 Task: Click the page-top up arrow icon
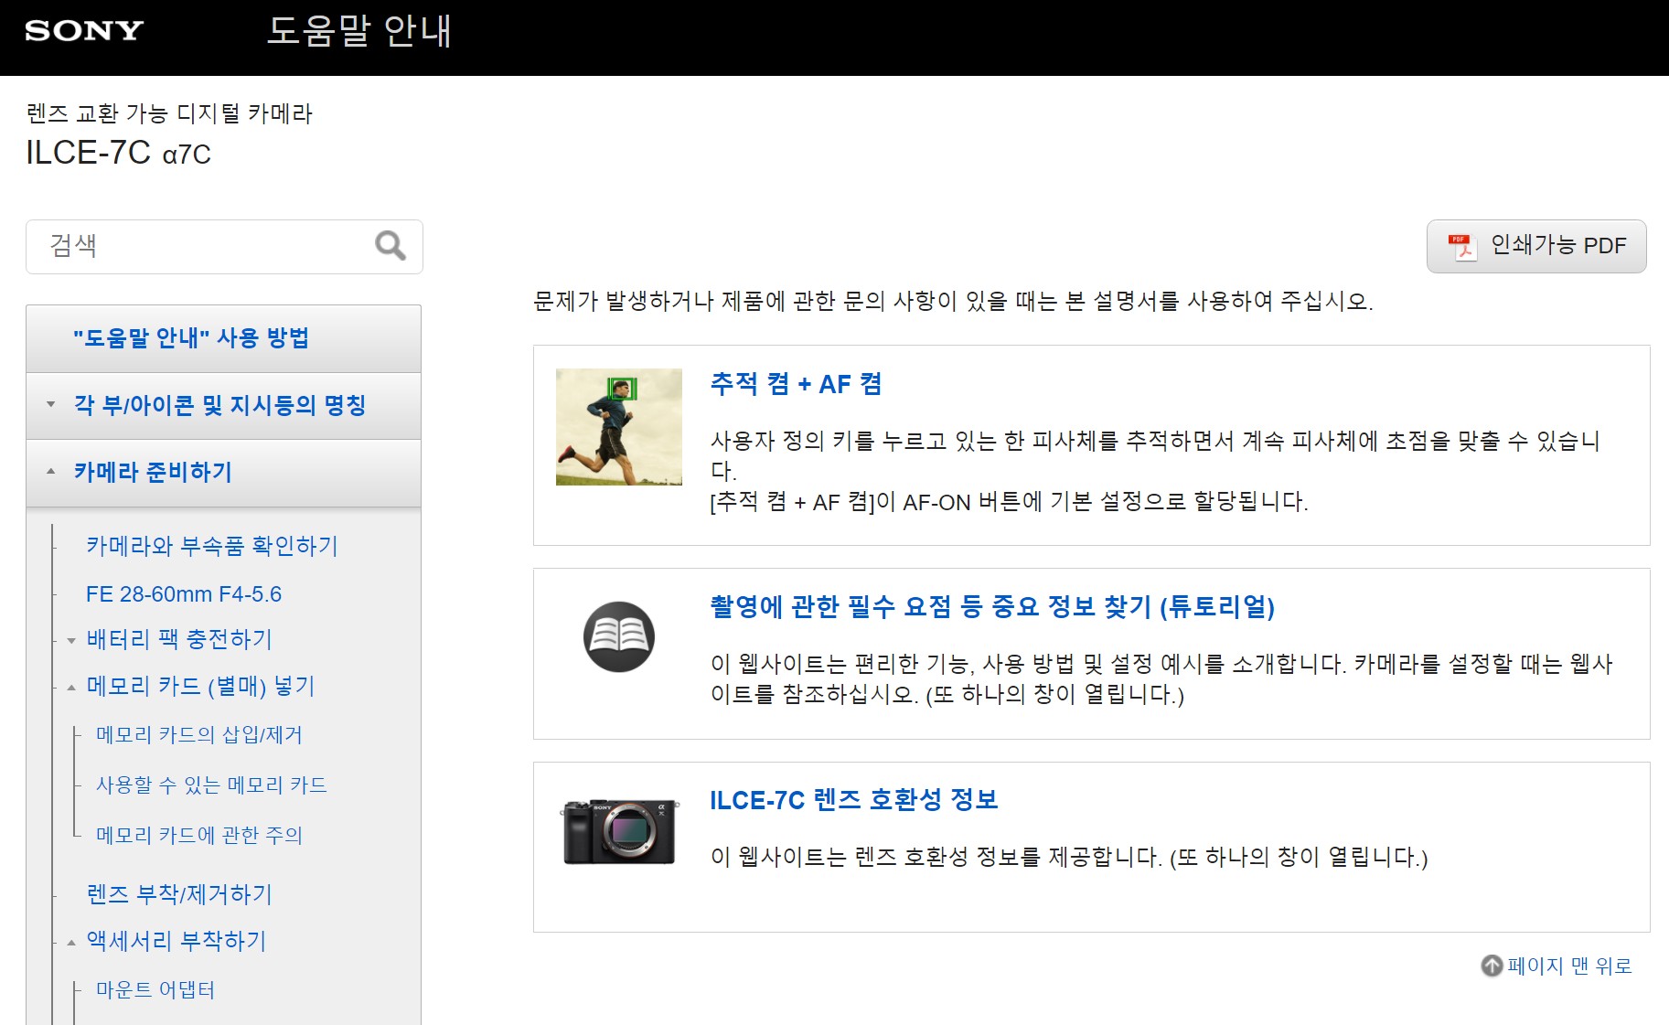click(1492, 966)
